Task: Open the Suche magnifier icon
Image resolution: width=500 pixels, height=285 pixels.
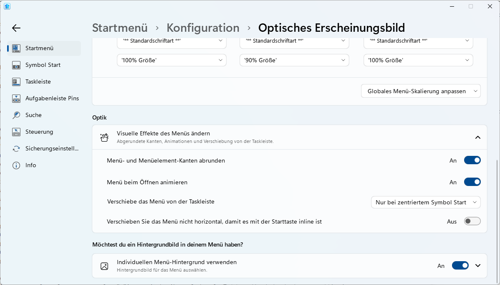Action: [x=16, y=115]
